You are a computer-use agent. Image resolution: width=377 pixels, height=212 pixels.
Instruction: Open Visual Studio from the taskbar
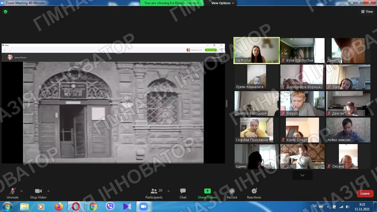[x=127, y=206]
